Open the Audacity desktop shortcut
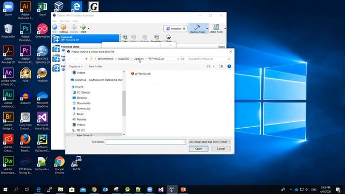The width and height of the screenshot is (345, 194). 25,98
